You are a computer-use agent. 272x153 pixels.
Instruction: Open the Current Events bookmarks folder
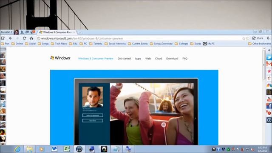(x=138, y=44)
